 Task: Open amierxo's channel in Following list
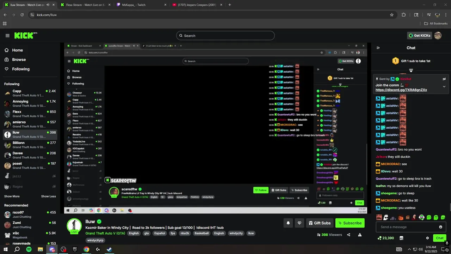point(30,124)
